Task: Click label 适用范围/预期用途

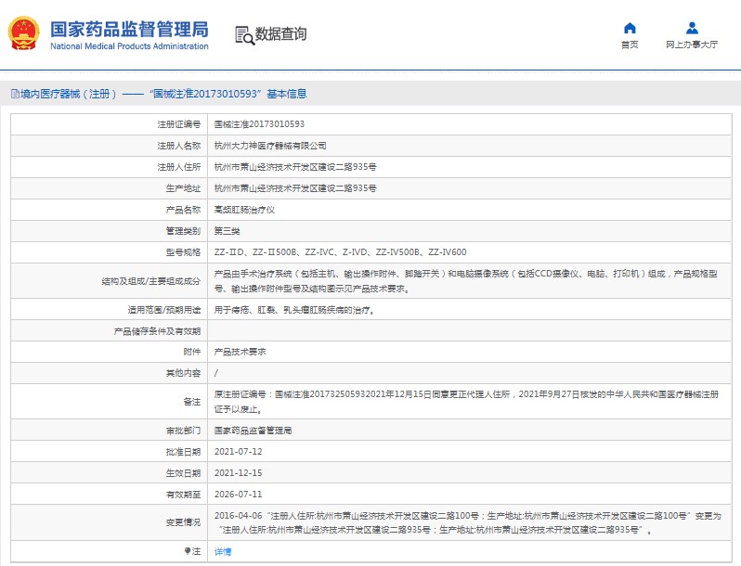Action: (x=164, y=310)
